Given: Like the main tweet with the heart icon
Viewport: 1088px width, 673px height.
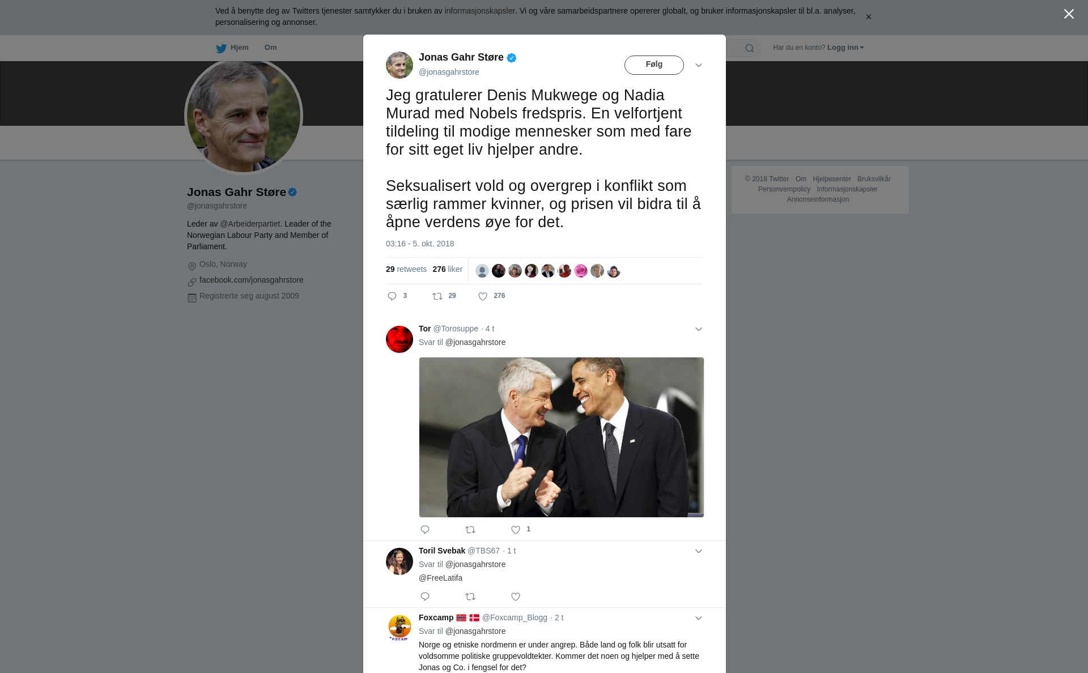Looking at the screenshot, I should (483, 296).
